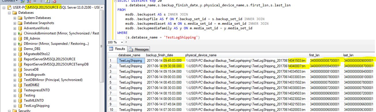Expand the DBmirror database node
Screen dimensions: 376x112
pyautogui.click(x=15, y=44)
